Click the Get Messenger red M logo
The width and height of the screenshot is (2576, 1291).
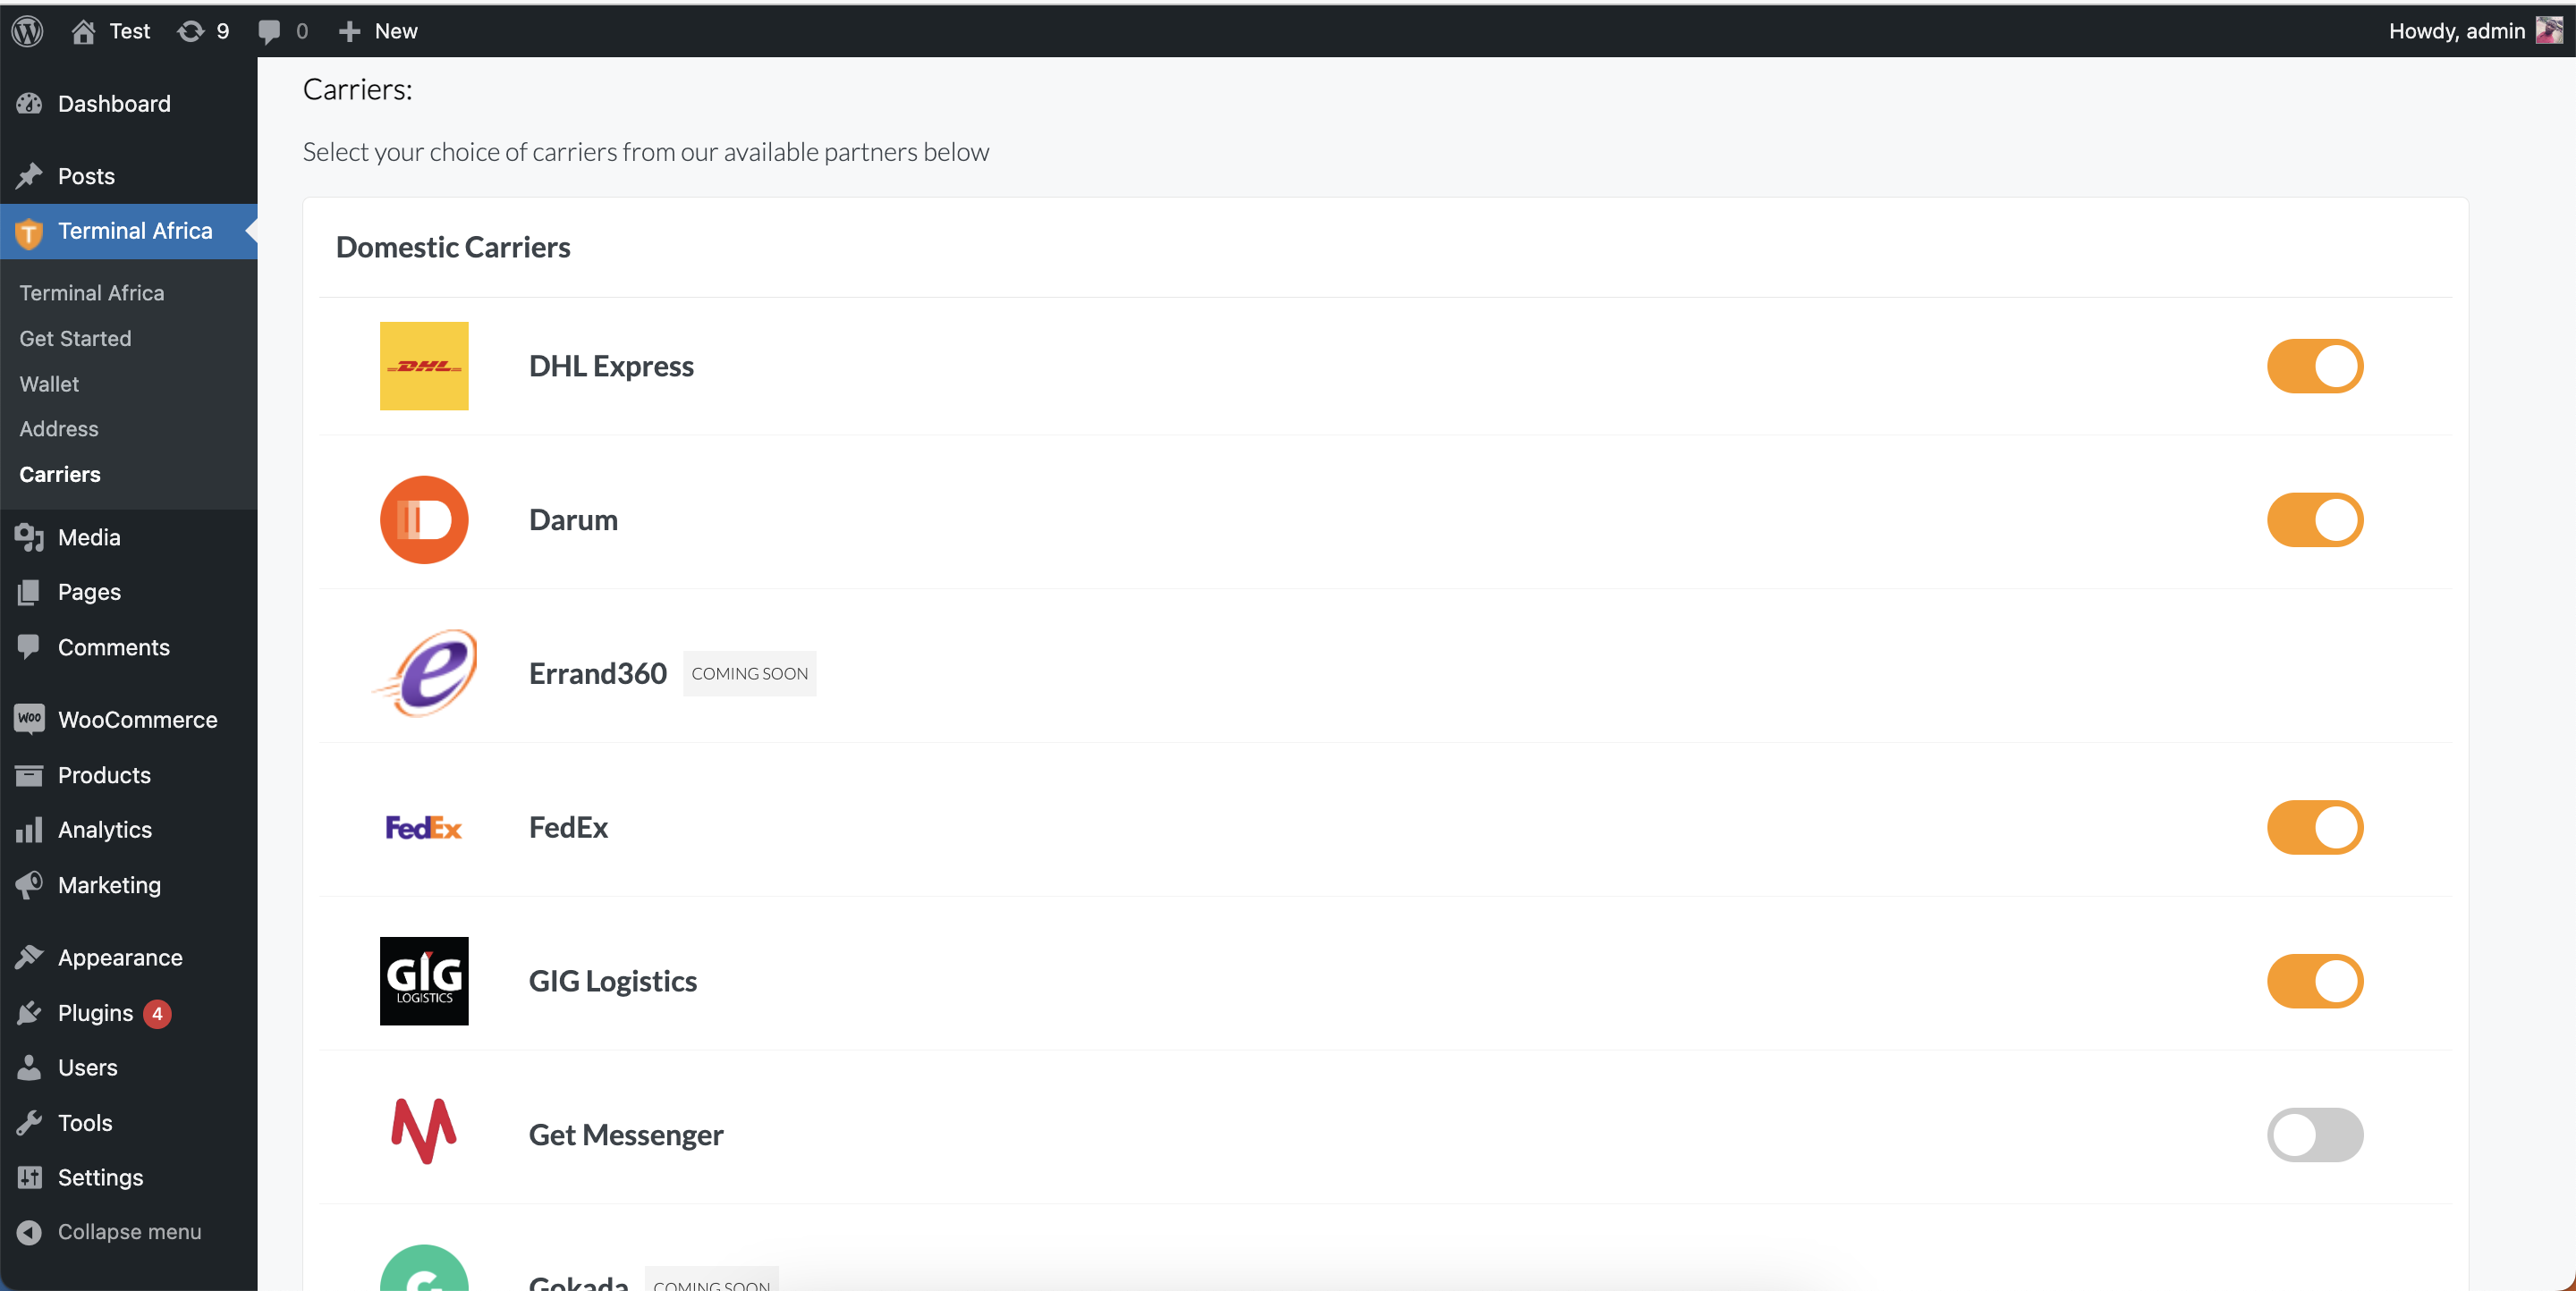click(424, 1132)
